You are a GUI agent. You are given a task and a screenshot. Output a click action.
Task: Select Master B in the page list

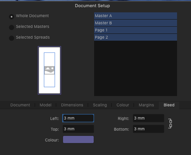pyautogui.click(x=136, y=23)
